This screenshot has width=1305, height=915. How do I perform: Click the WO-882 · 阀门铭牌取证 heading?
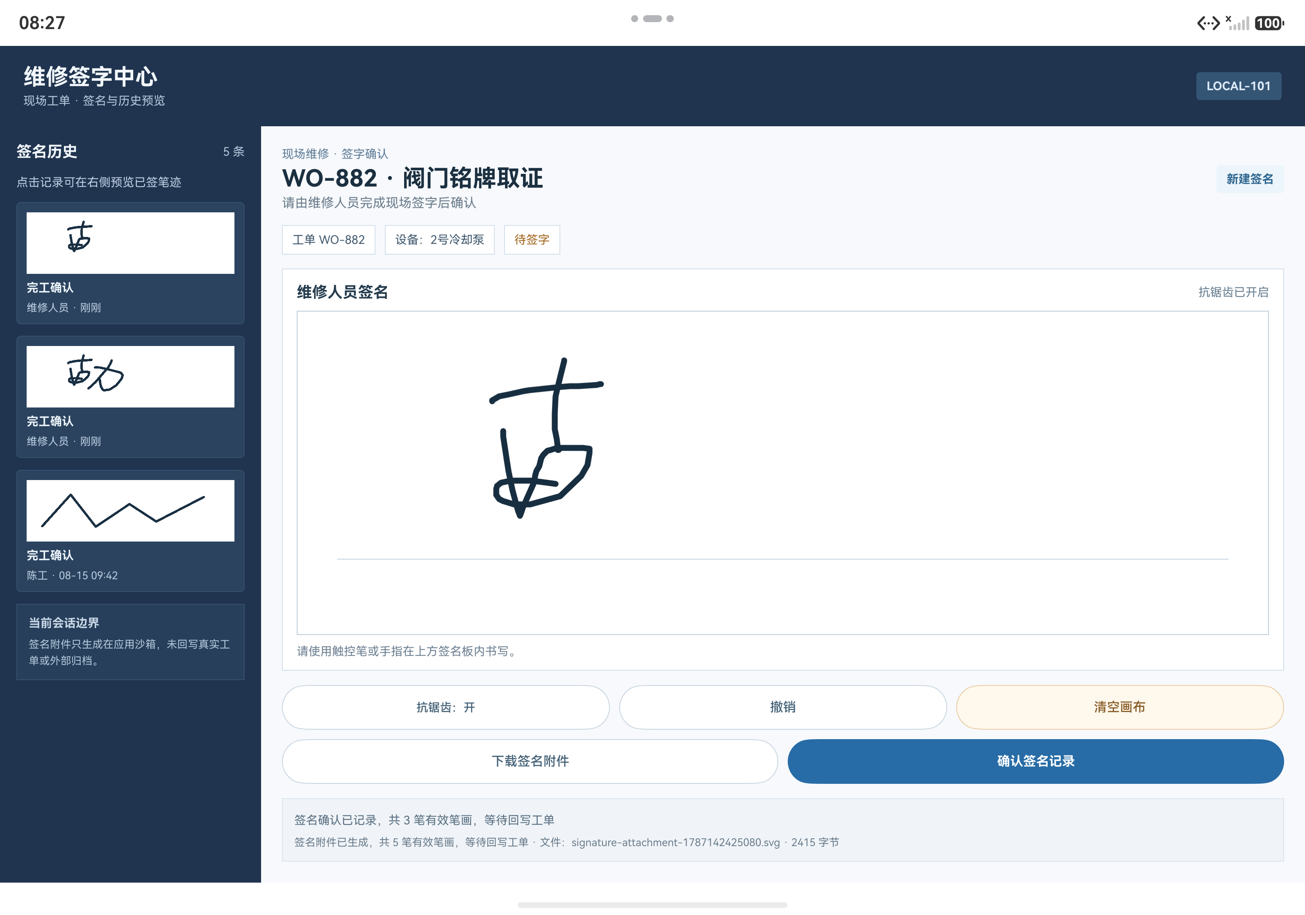(x=413, y=178)
